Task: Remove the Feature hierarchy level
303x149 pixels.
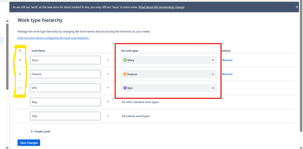Action: click(227, 74)
